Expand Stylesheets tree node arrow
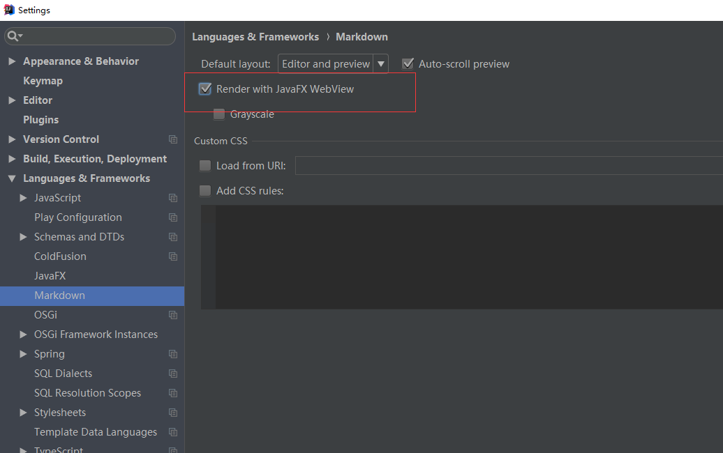Screen dimensions: 723x453 [23, 413]
